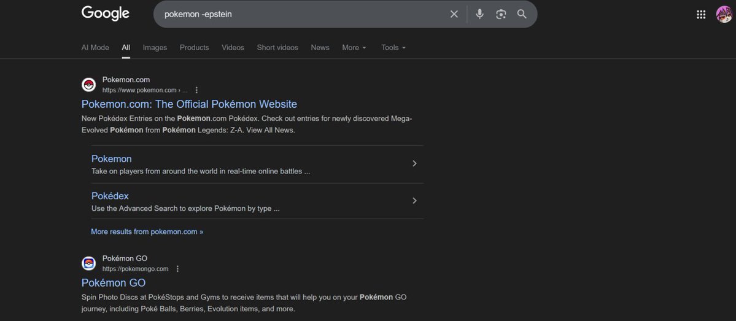Image resolution: width=736 pixels, height=321 pixels.
Task: Click inside the search field text
Action: [198, 14]
